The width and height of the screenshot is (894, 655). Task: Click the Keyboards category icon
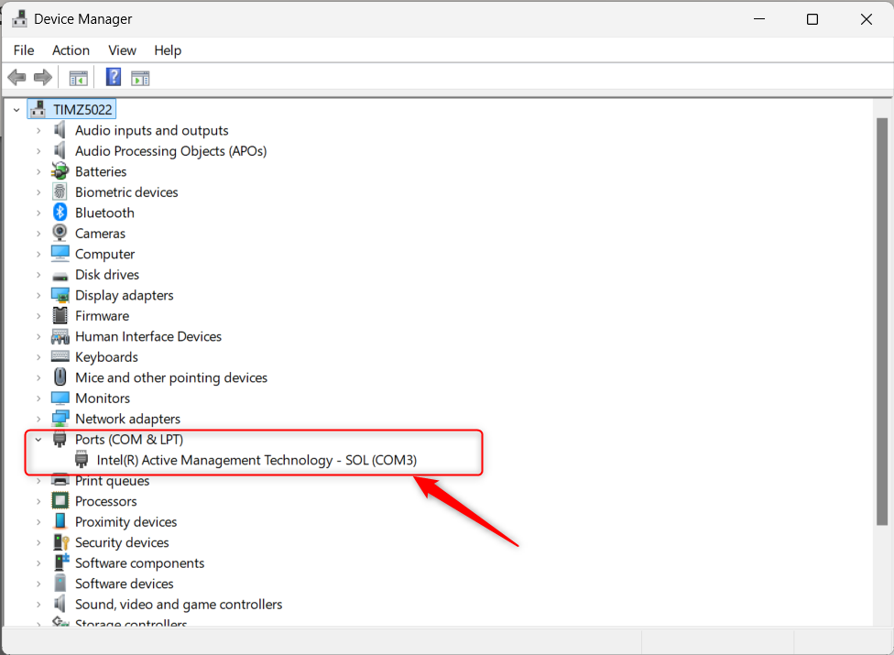pyautogui.click(x=60, y=356)
